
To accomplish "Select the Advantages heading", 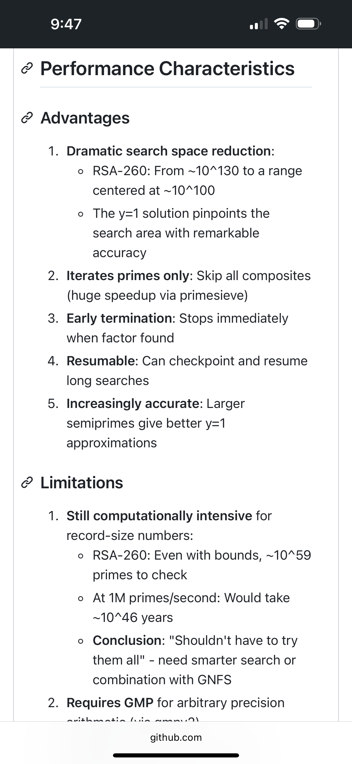I will pos(85,118).
